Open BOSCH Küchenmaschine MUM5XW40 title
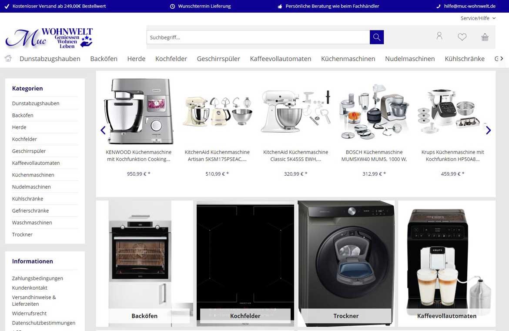The image size is (509, 331). tap(374, 155)
